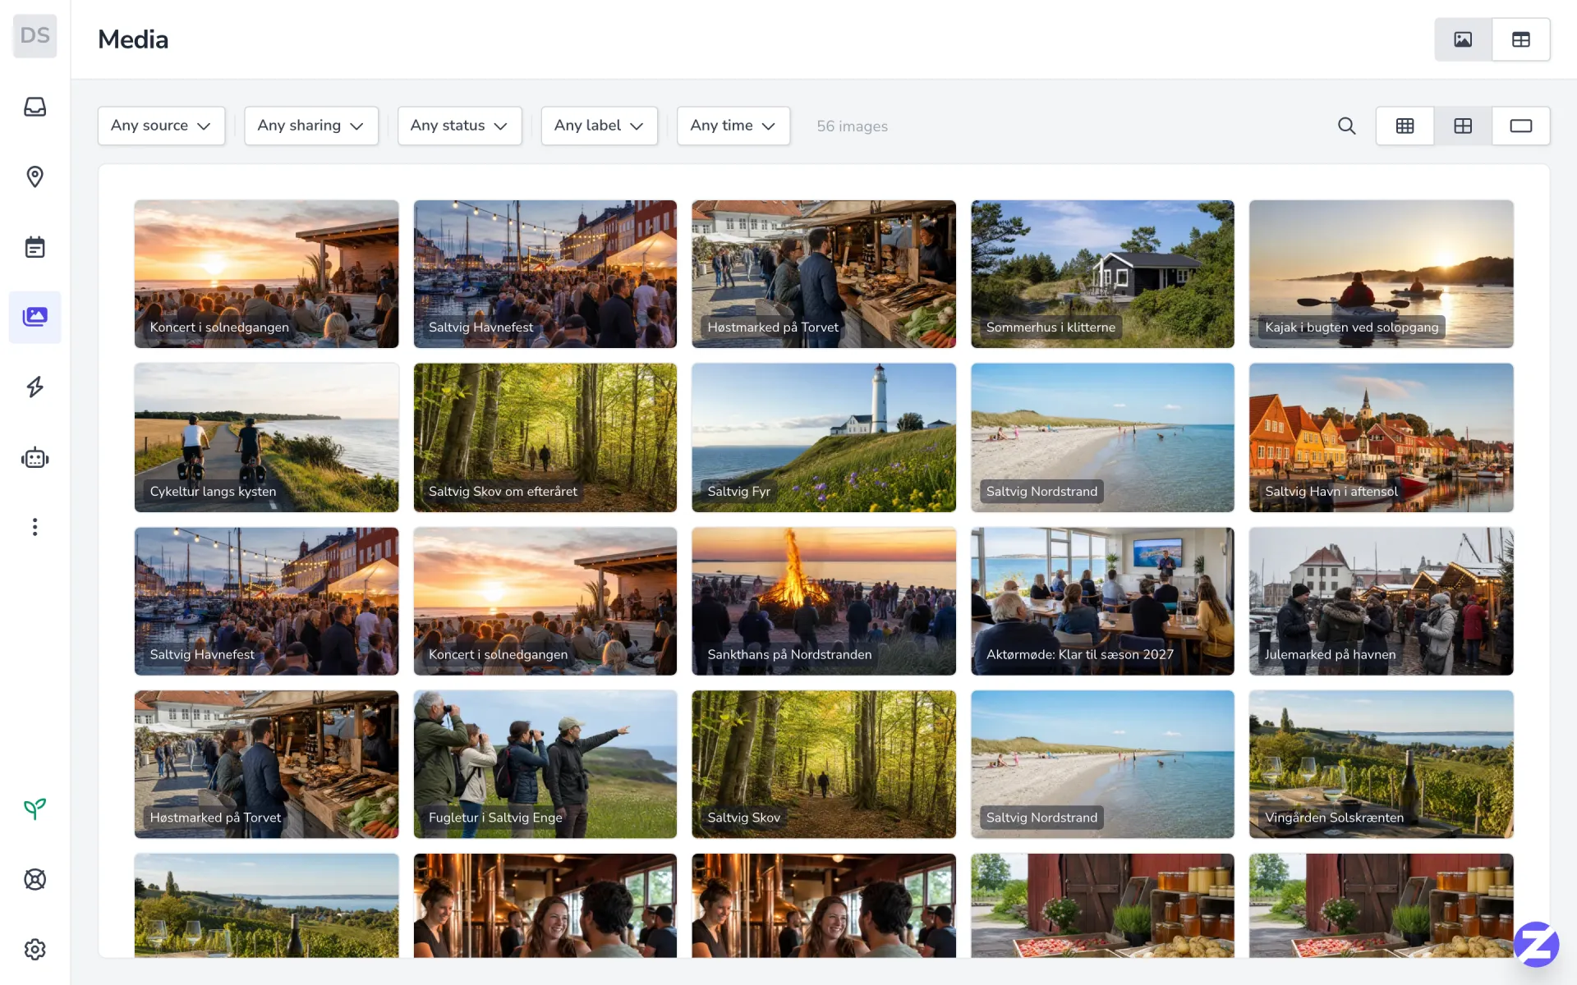This screenshot has height=985, width=1577.
Task: Open the Kajak i bugten ved solopgang image
Action: (1382, 274)
